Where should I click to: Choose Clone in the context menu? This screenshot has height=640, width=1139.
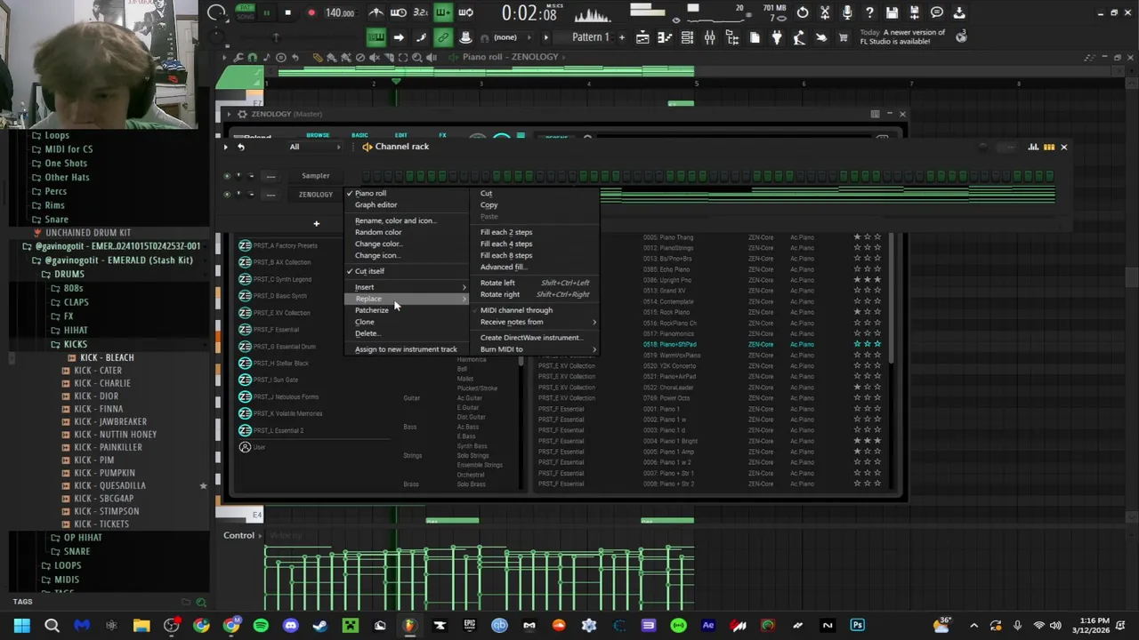coord(365,322)
